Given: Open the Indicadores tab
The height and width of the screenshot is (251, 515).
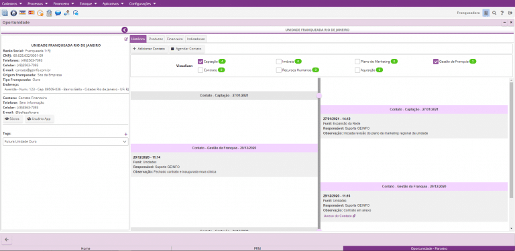Looking at the screenshot, I should (x=196, y=39).
